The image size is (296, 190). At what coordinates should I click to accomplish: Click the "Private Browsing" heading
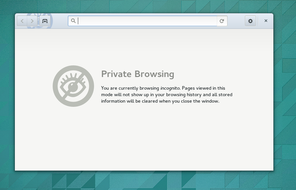pos(138,74)
